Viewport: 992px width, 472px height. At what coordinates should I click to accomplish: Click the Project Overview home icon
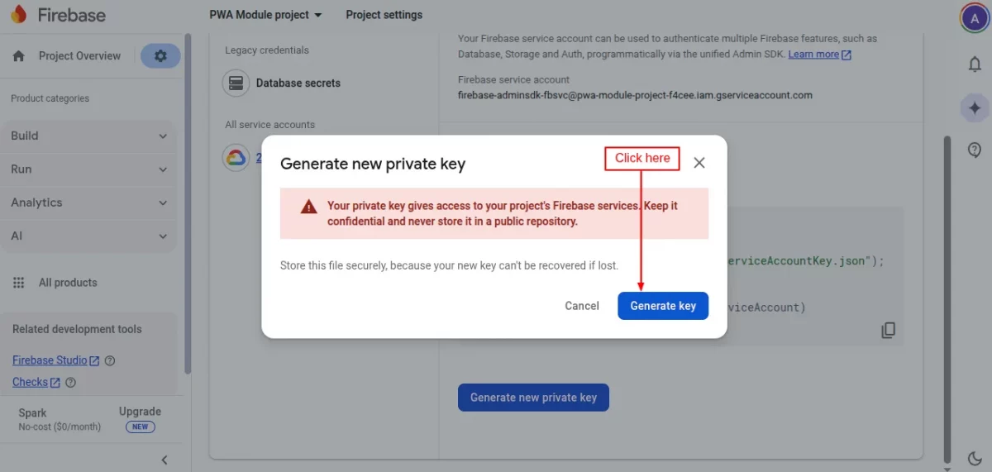point(19,56)
